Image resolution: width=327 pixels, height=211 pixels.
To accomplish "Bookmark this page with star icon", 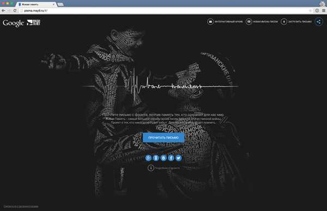I will [x=310, y=11].
